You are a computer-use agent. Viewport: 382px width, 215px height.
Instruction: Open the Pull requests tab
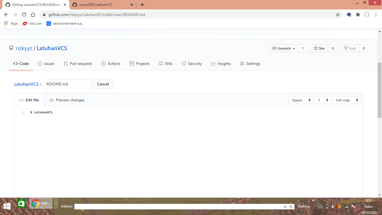[x=78, y=64]
